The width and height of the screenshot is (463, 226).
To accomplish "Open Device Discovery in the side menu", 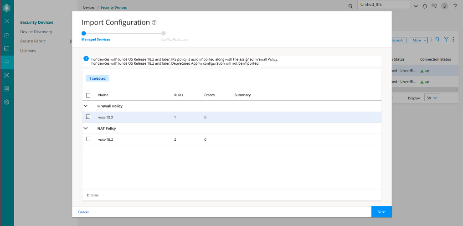I will (x=36, y=32).
